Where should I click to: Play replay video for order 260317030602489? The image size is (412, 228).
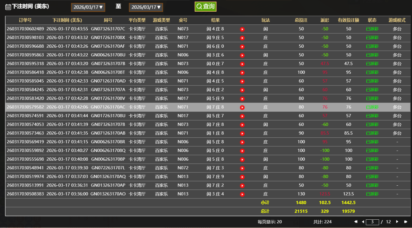click(x=242, y=29)
